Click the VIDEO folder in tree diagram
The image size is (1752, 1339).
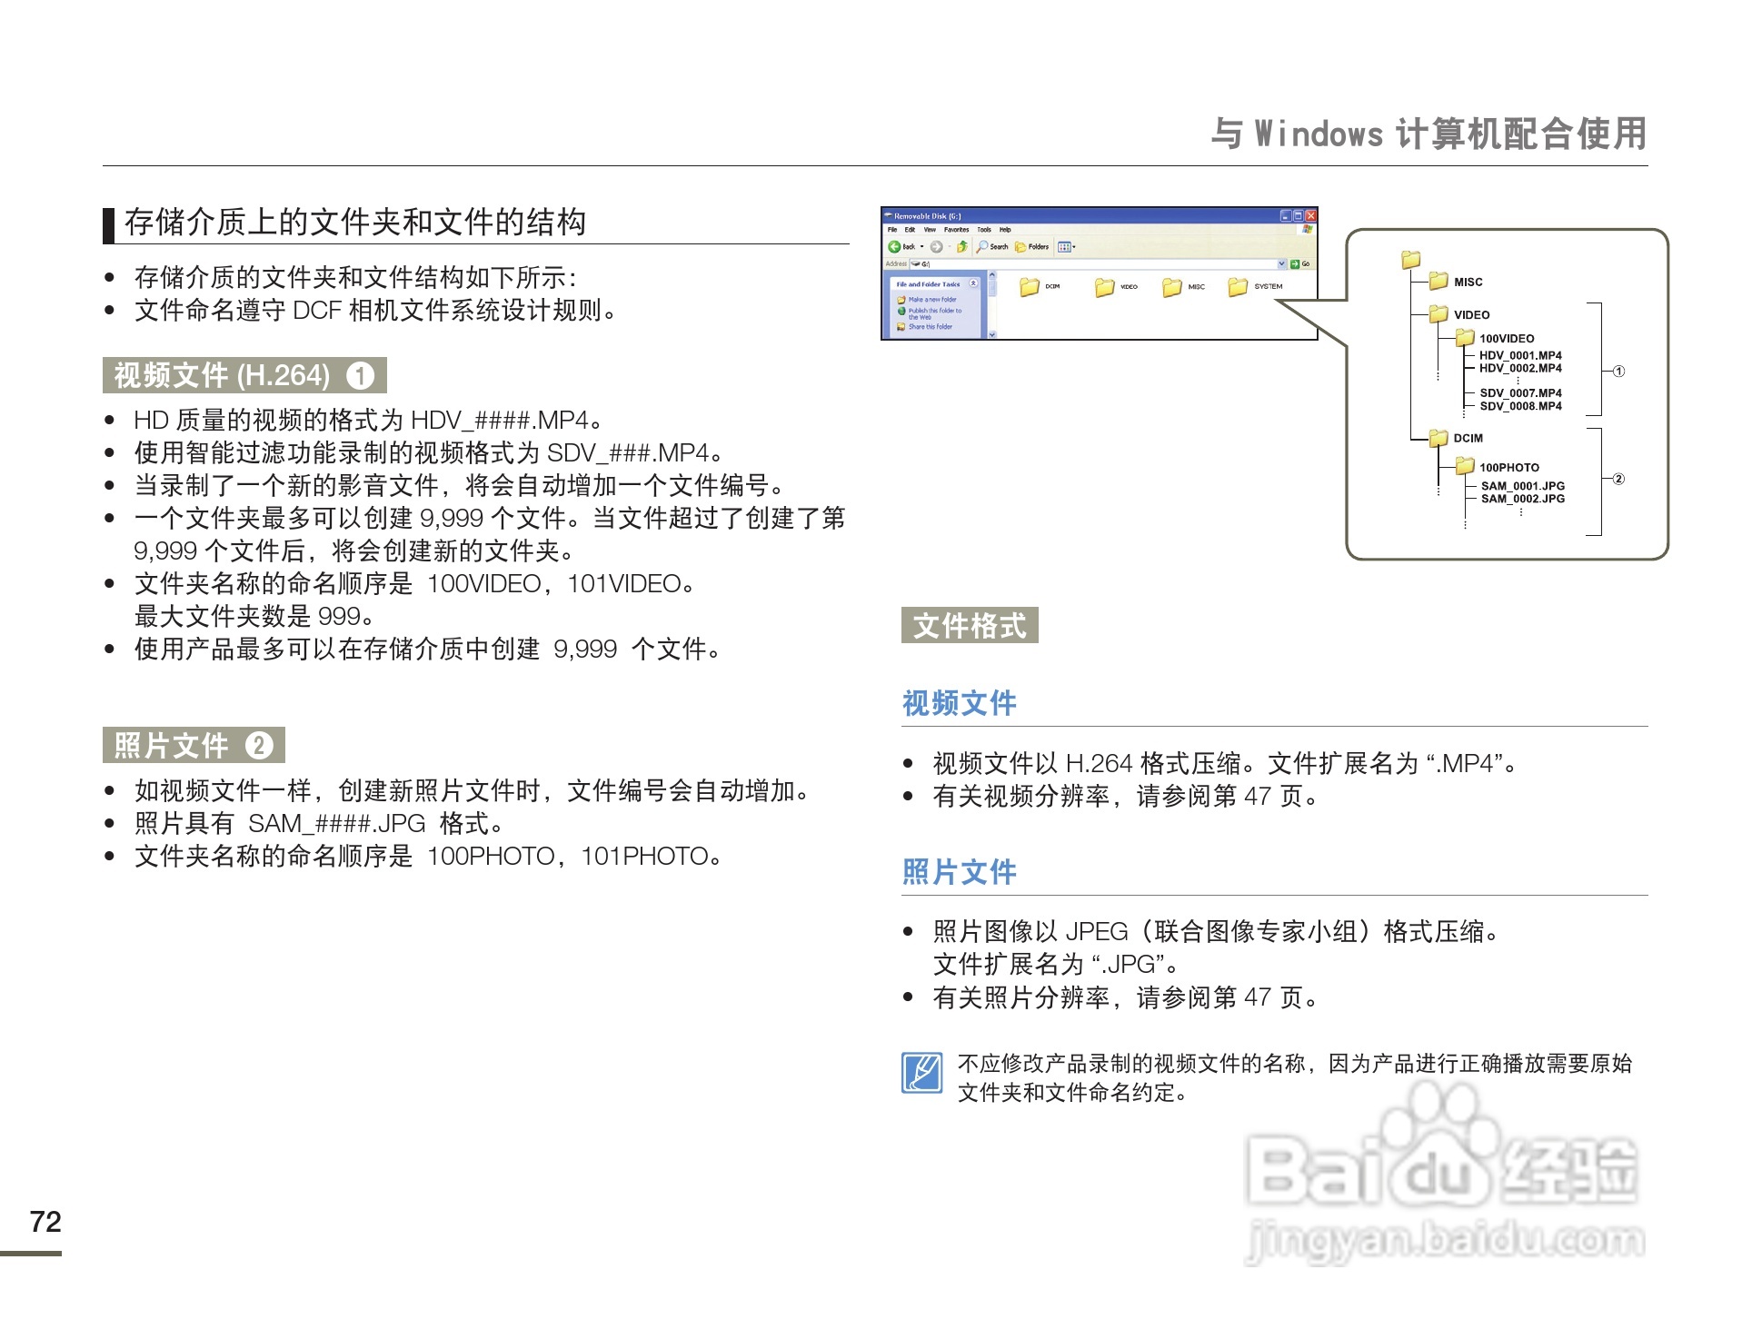(1438, 313)
